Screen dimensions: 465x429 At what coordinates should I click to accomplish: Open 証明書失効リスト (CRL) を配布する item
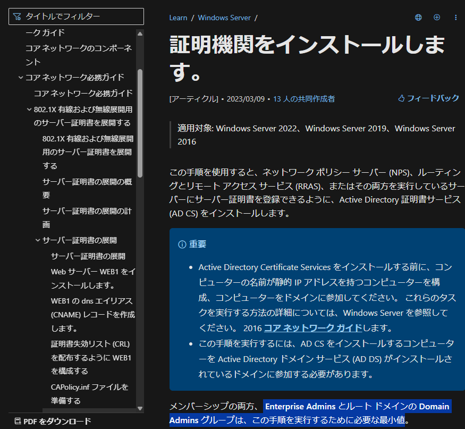(x=91, y=357)
